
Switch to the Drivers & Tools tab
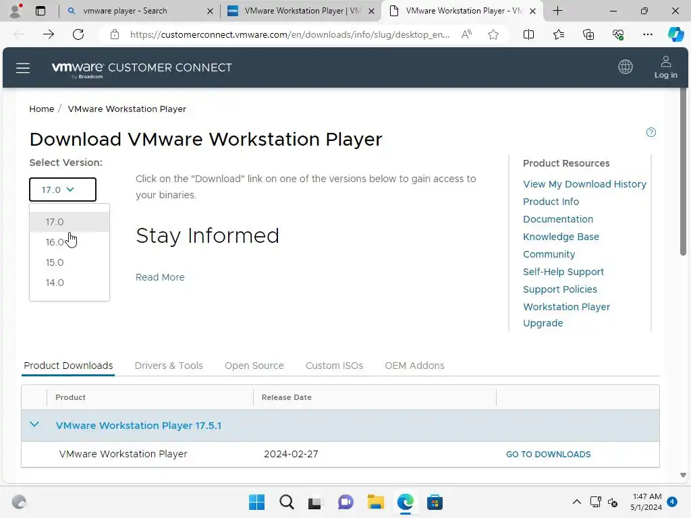click(x=169, y=366)
